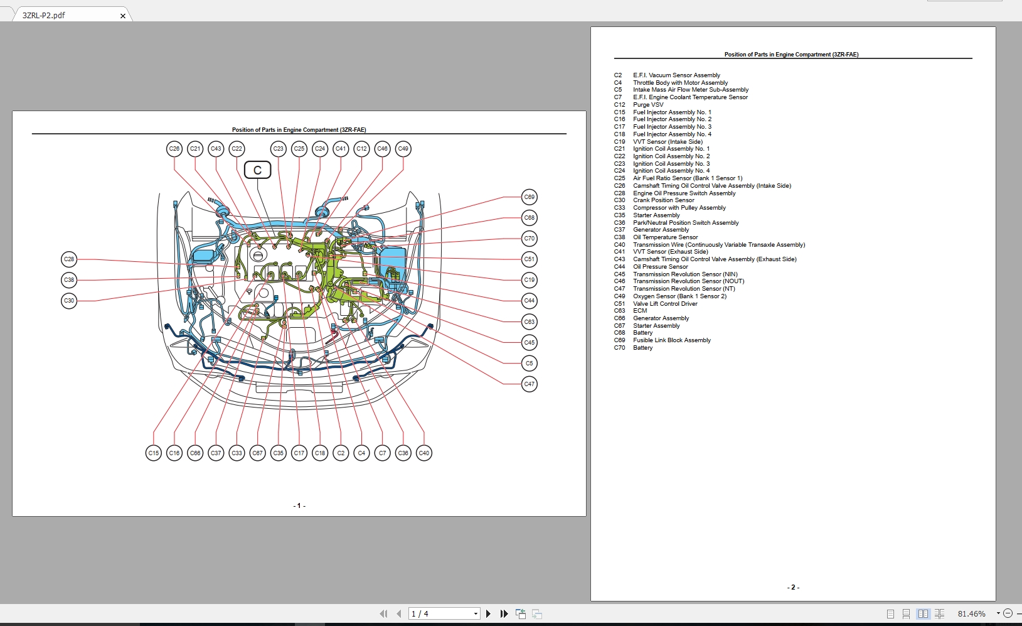Image resolution: width=1022 pixels, height=626 pixels.
Task: Jump to last page button
Action: coord(504,613)
